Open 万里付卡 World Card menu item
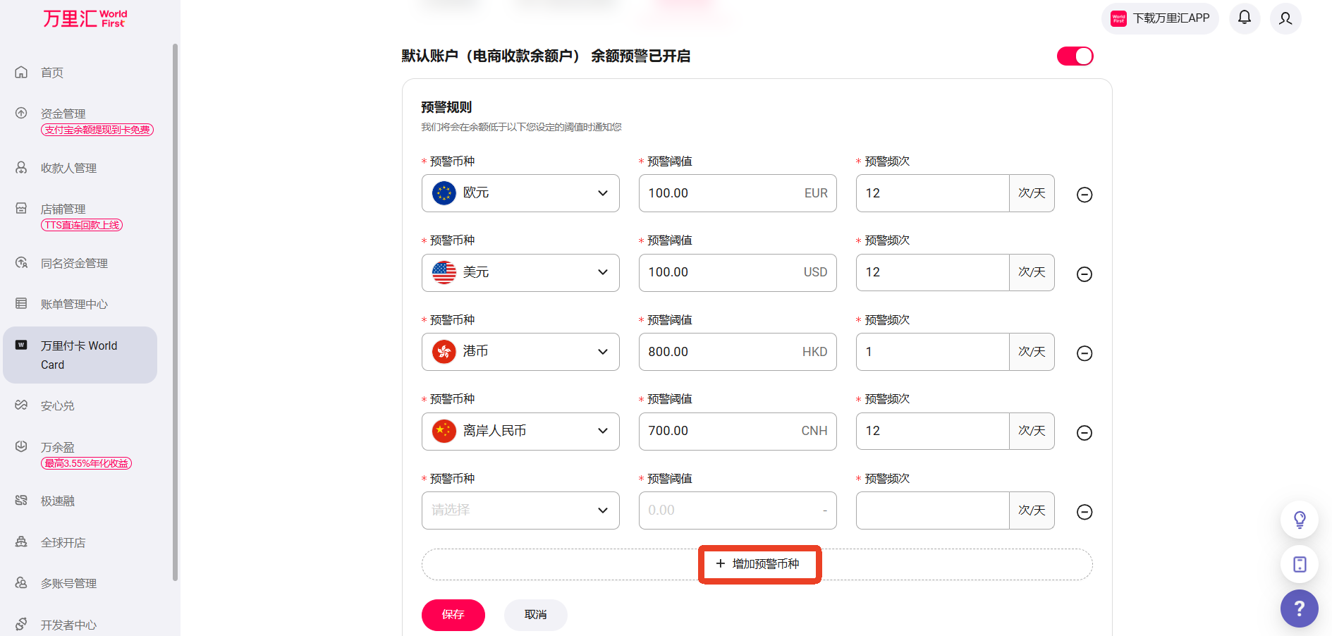This screenshot has height=636, width=1332. pyautogui.click(x=80, y=355)
